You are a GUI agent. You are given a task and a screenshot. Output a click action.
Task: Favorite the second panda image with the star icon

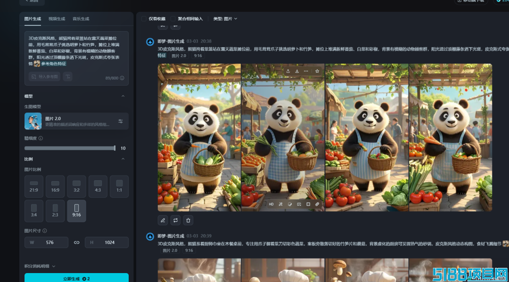point(317,71)
